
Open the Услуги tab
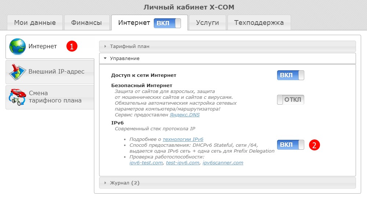point(207,23)
